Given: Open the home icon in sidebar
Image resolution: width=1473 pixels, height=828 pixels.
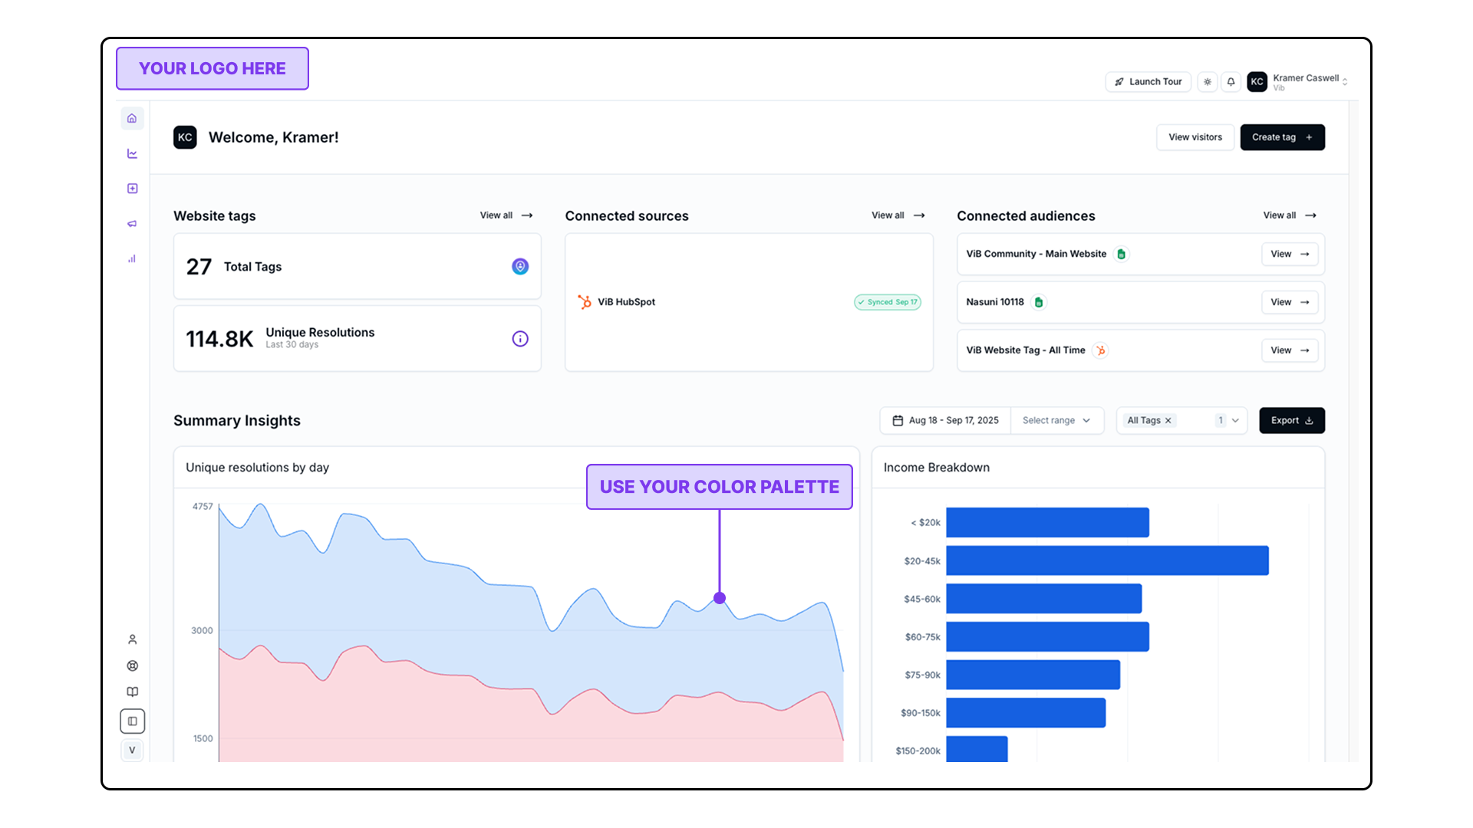Looking at the screenshot, I should (x=132, y=118).
